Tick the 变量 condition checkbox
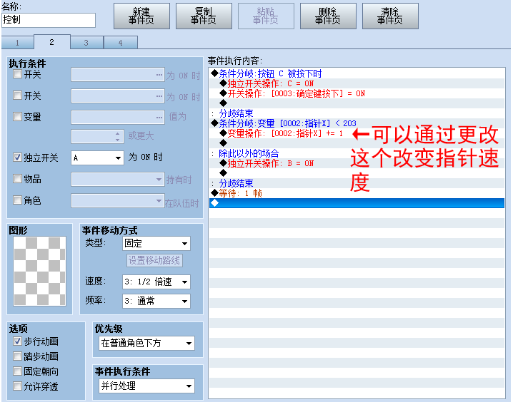513x402 pixels. (x=17, y=116)
